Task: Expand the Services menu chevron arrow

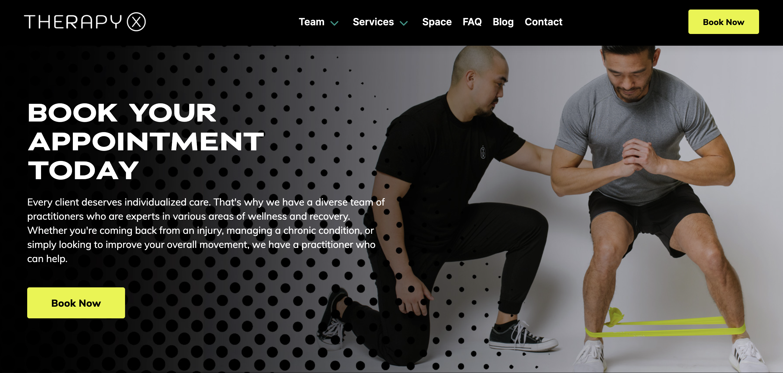Action: coord(404,23)
